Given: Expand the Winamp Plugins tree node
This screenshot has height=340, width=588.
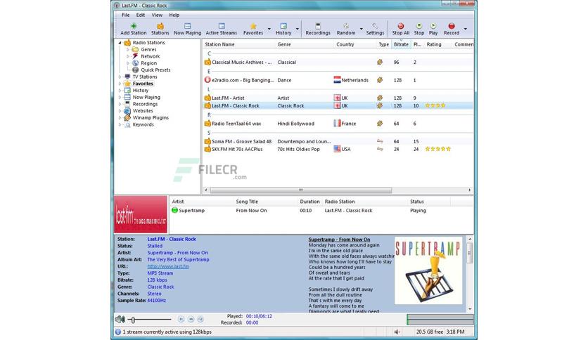Looking at the screenshot, I should tap(120, 117).
